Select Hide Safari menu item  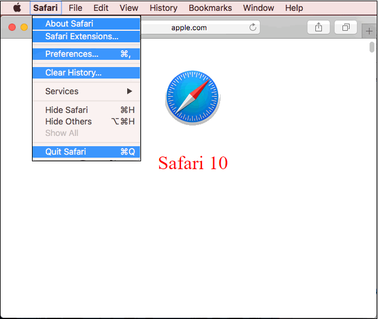(86, 110)
